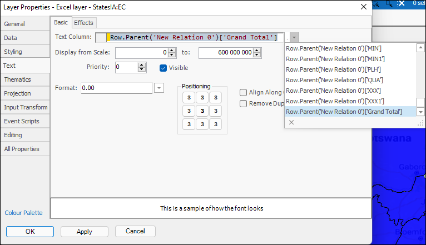The height and width of the screenshot is (245, 426).
Task: Open the Thematics section in the sidebar
Action: click(x=18, y=79)
